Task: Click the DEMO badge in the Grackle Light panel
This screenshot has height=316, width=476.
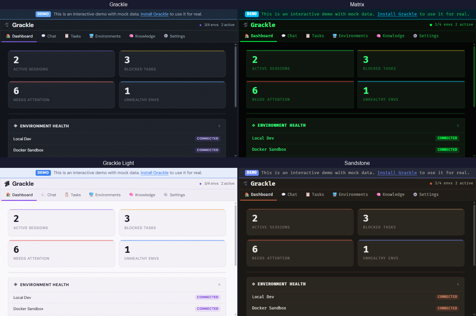Action: pyautogui.click(x=43, y=173)
